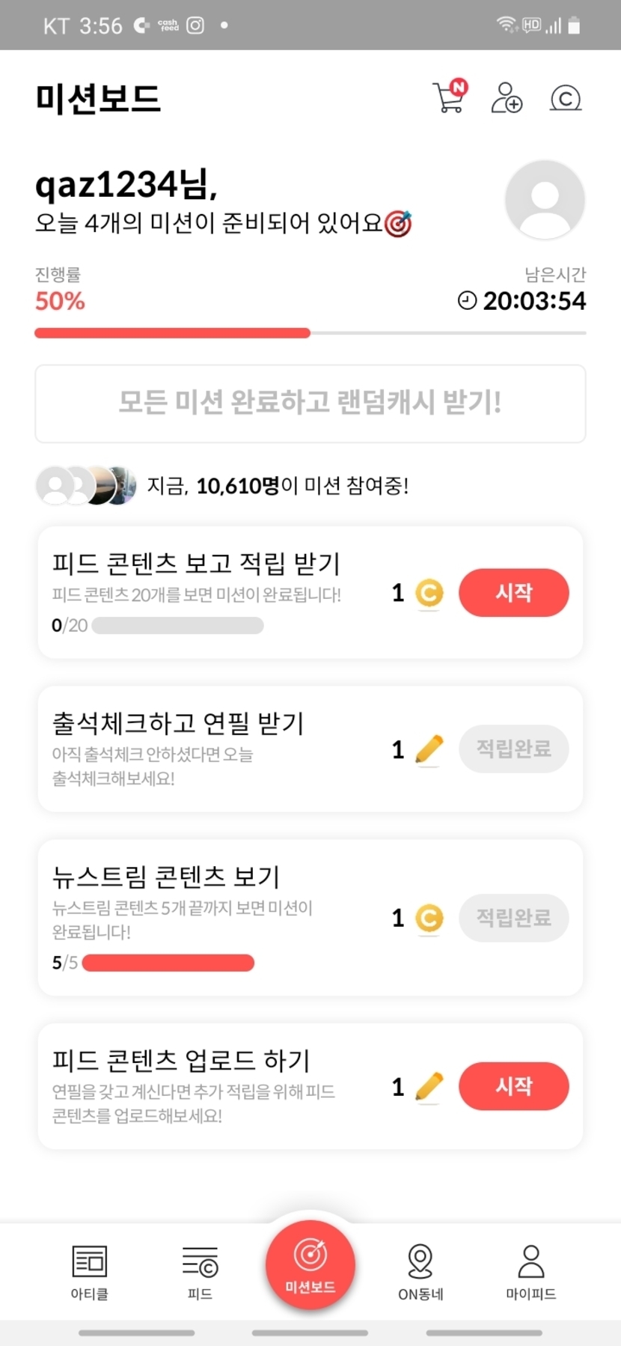Tap the clock icon beside remaining time

(467, 301)
